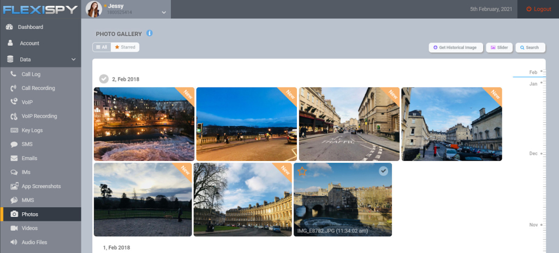Jump to Dec on the timeline
The height and width of the screenshot is (253, 559).
533,154
